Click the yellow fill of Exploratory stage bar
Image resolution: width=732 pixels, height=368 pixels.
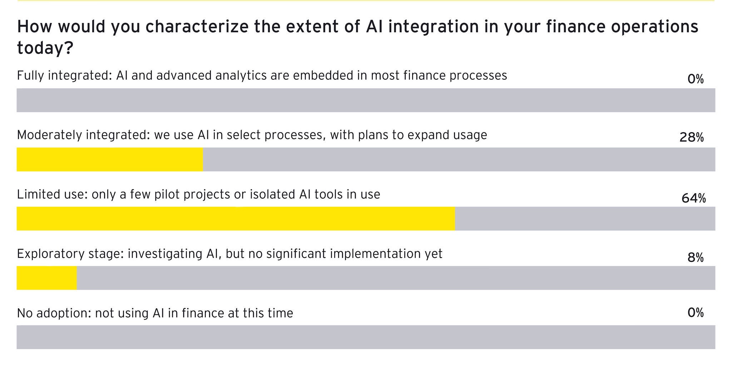46,278
